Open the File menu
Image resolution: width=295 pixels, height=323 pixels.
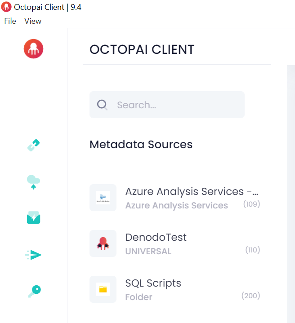click(10, 21)
